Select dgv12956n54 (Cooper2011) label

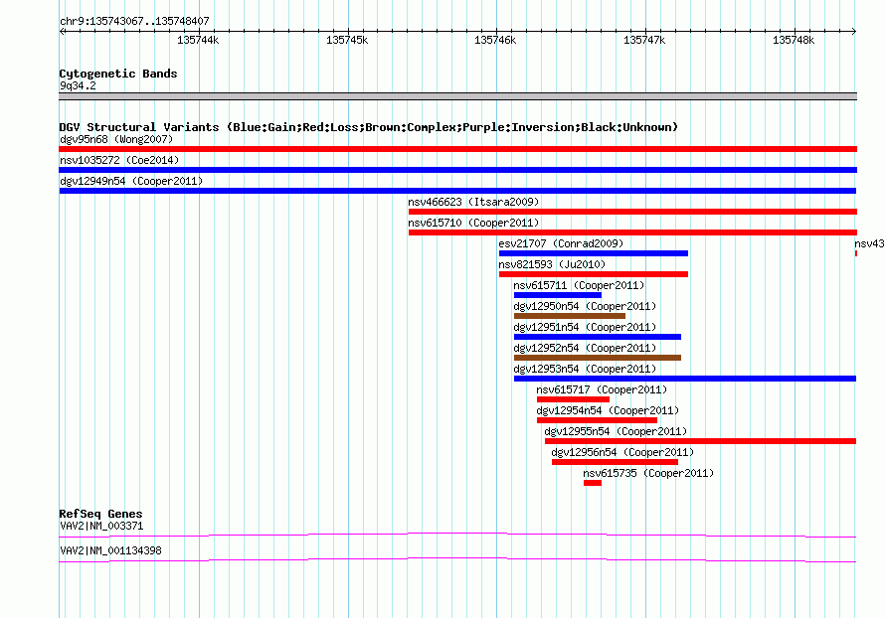pyautogui.click(x=622, y=452)
